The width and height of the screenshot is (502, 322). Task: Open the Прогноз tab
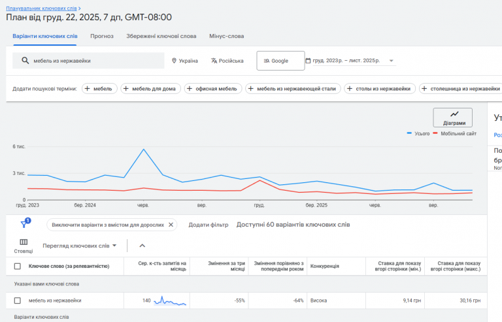102,36
